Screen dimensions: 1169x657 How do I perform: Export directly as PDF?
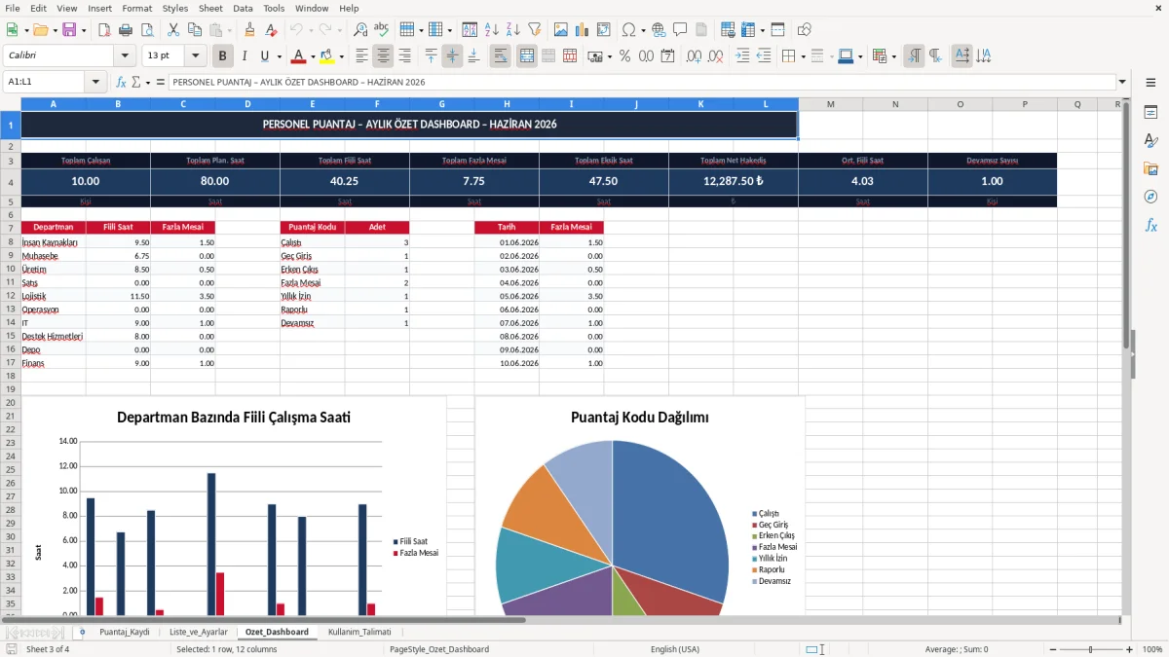pos(105,30)
